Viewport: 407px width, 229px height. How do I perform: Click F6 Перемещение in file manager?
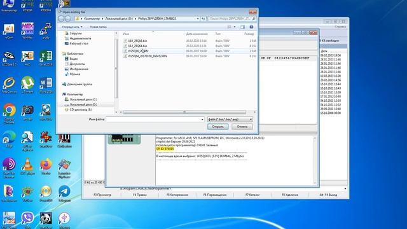pos(215,195)
